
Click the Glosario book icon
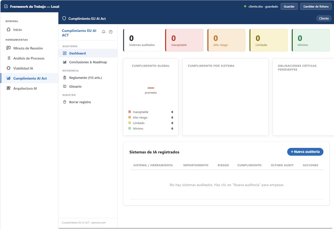pyautogui.click(x=65, y=86)
